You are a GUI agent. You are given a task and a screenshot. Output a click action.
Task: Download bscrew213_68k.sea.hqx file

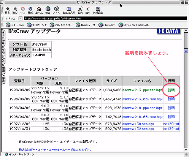142,99
